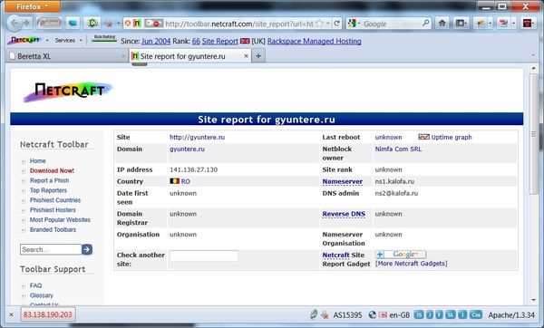
Task: Click the UK flag in Netcraft toolbar
Action: pos(245,41)
